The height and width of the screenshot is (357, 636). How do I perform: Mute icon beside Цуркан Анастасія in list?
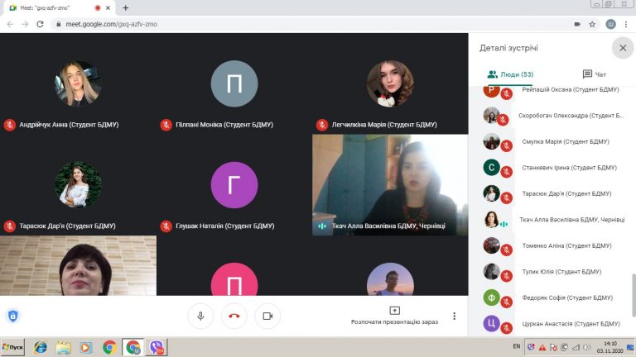click(x=506, y=328)
